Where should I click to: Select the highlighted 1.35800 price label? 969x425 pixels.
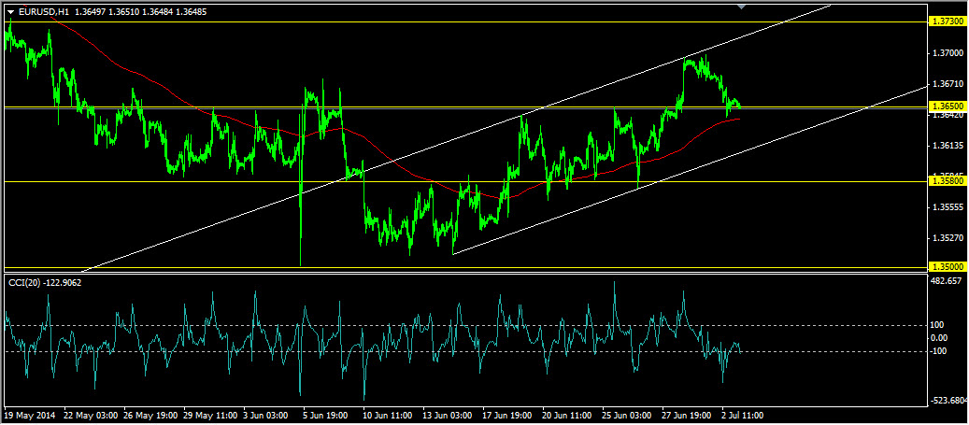(947, 181)
